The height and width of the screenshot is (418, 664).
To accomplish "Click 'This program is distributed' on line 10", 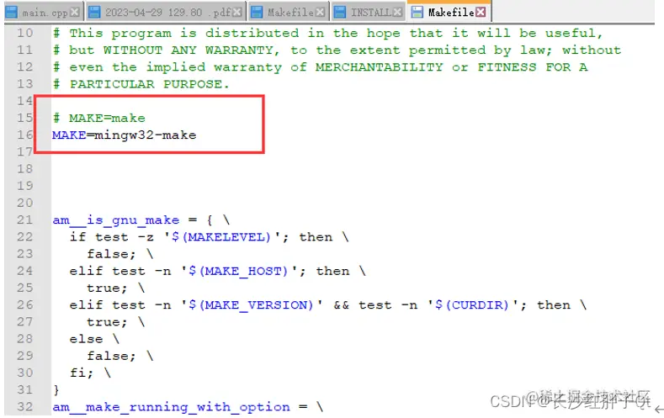I will pos(184,33).
